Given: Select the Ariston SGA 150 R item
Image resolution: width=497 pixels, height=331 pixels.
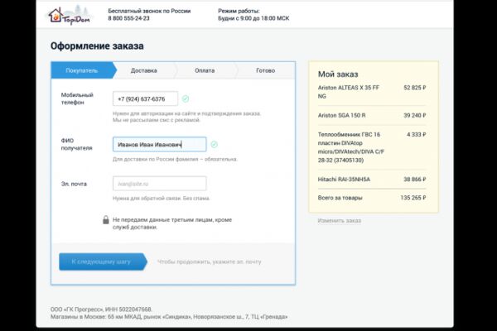Looking at the screenshot, I should [x=341, y=115].
